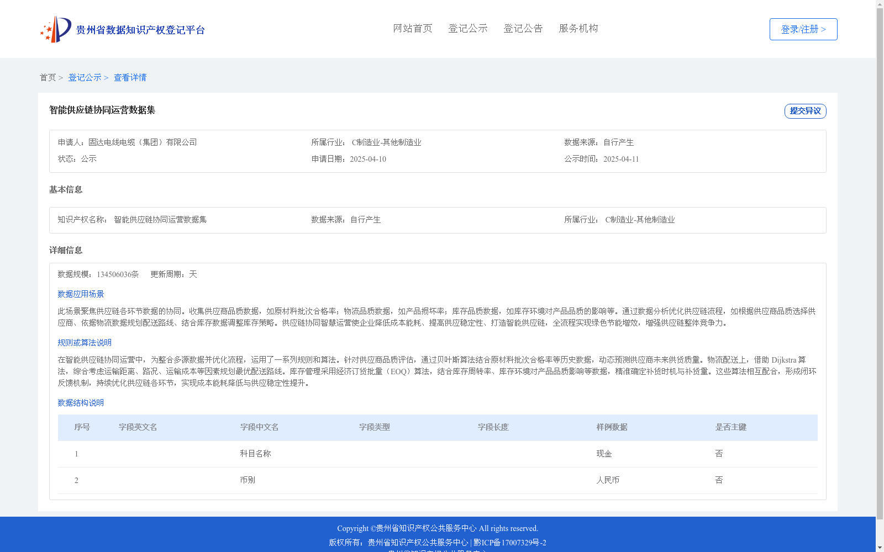The width and height of the screenshot is (884, 552).
Task: Click 数据应用场景 section heading
Action: (81, 294)
